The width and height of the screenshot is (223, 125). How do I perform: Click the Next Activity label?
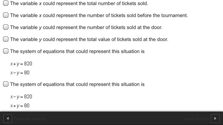(x=197, y=119)
